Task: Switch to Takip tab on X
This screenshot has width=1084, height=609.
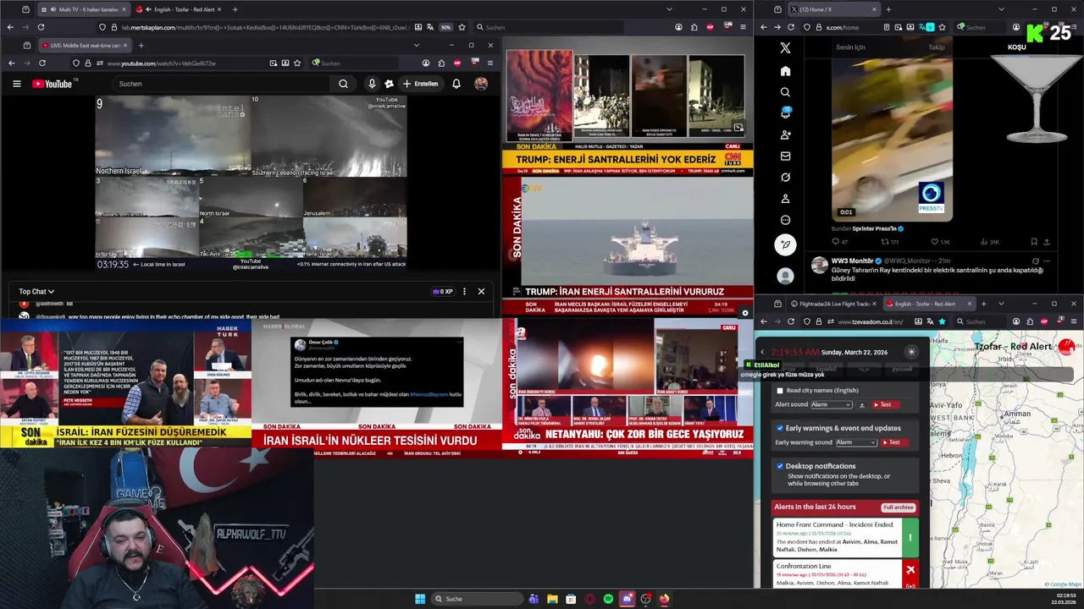Action: coord(936,47)
